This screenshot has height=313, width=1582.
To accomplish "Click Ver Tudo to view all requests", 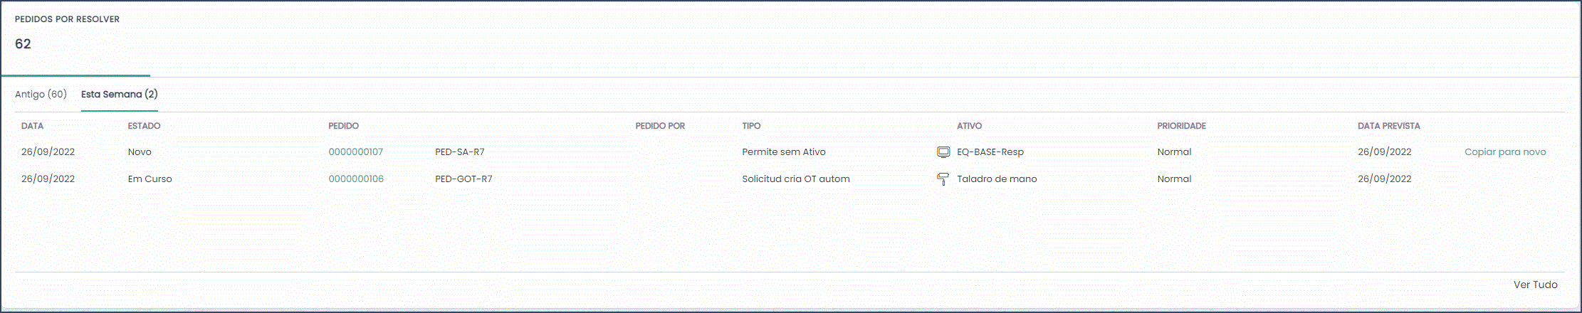I will click(1536, 285).
